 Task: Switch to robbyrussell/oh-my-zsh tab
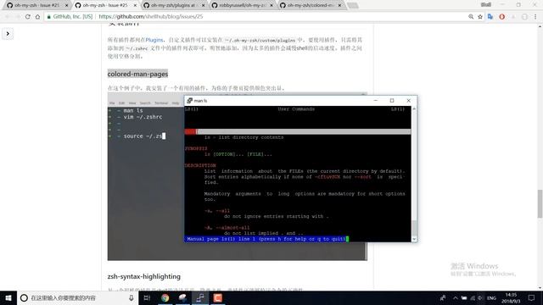[240, 5]
